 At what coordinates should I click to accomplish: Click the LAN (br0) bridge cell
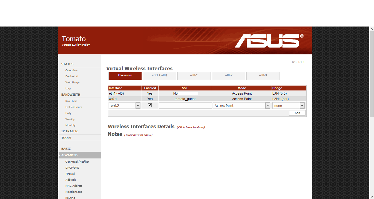289,93
